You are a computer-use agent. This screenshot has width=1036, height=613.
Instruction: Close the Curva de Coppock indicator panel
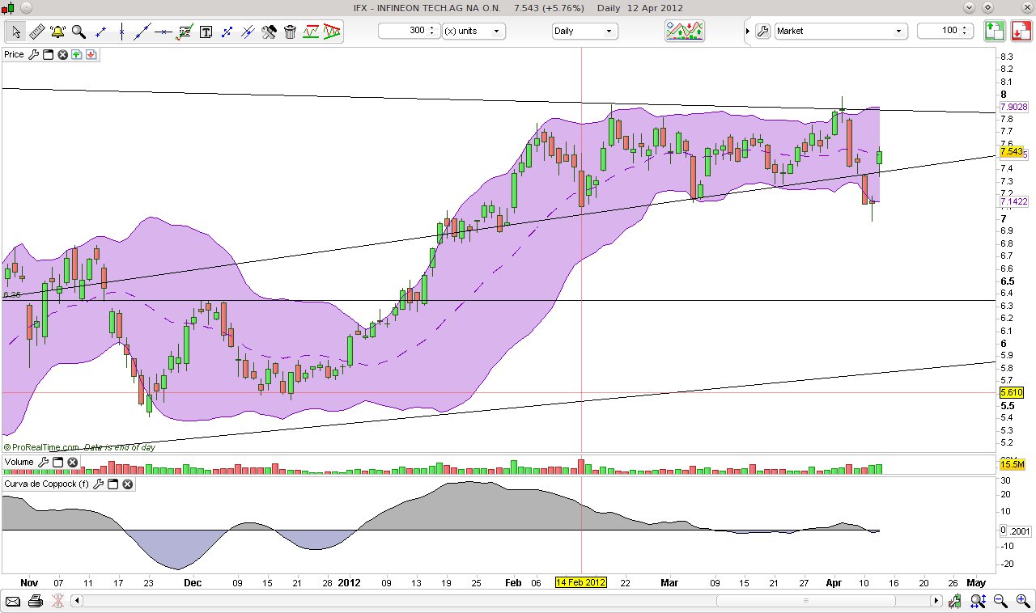coord(126,484)
